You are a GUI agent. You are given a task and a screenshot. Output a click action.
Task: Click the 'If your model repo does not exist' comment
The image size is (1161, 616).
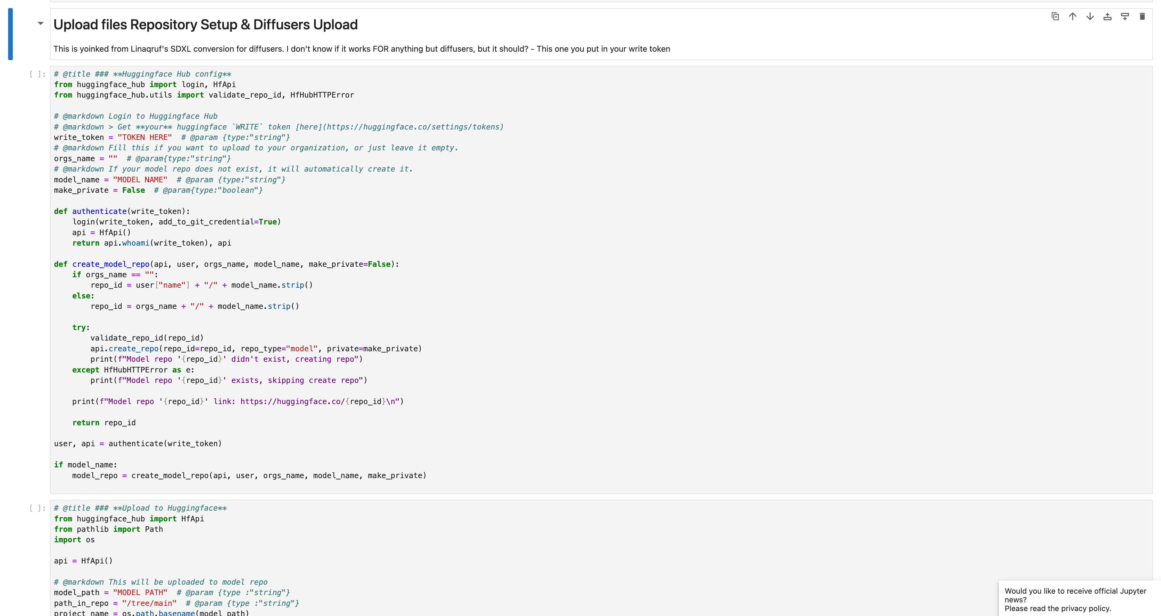(x=233, y=169)
